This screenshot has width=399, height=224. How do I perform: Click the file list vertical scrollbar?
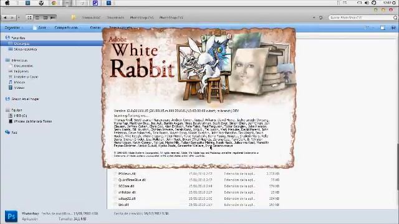pyautogui.click(x=398, y=166)
